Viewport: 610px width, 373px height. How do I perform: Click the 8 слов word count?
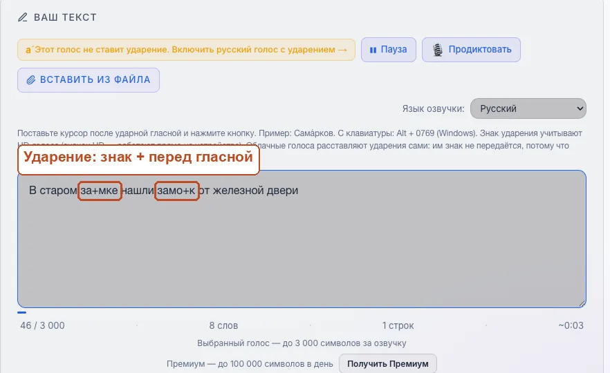(223, 325)
